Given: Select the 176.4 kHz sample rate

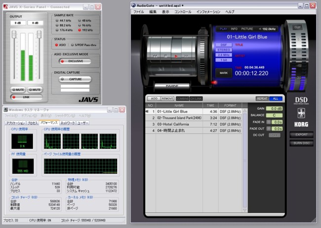Looking at the screenshot, I should 64,30.
